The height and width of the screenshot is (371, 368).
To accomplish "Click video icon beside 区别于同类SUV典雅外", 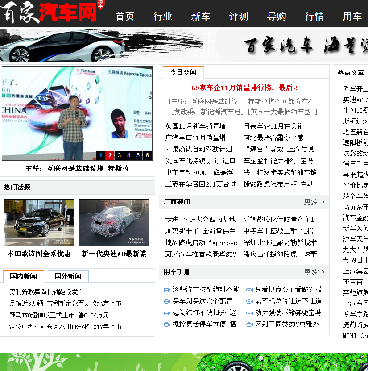I will tap(250, 325).
